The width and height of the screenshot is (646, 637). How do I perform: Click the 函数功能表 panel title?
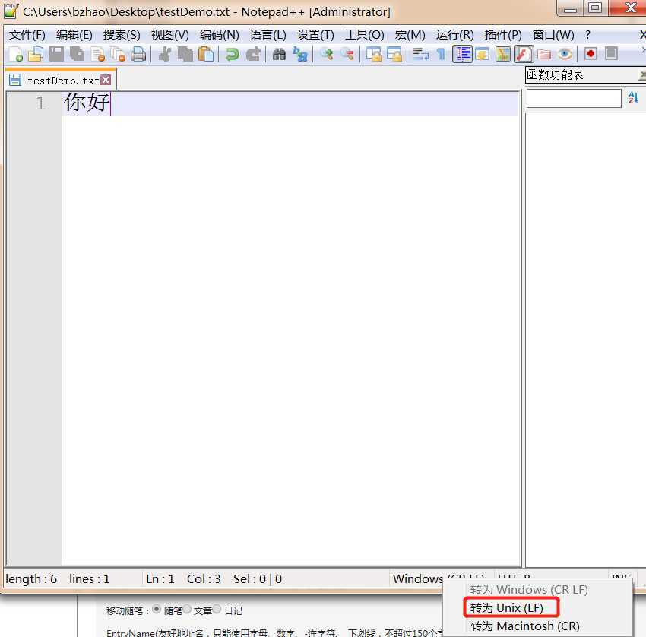pyautogui.click(x=555, y=74)
